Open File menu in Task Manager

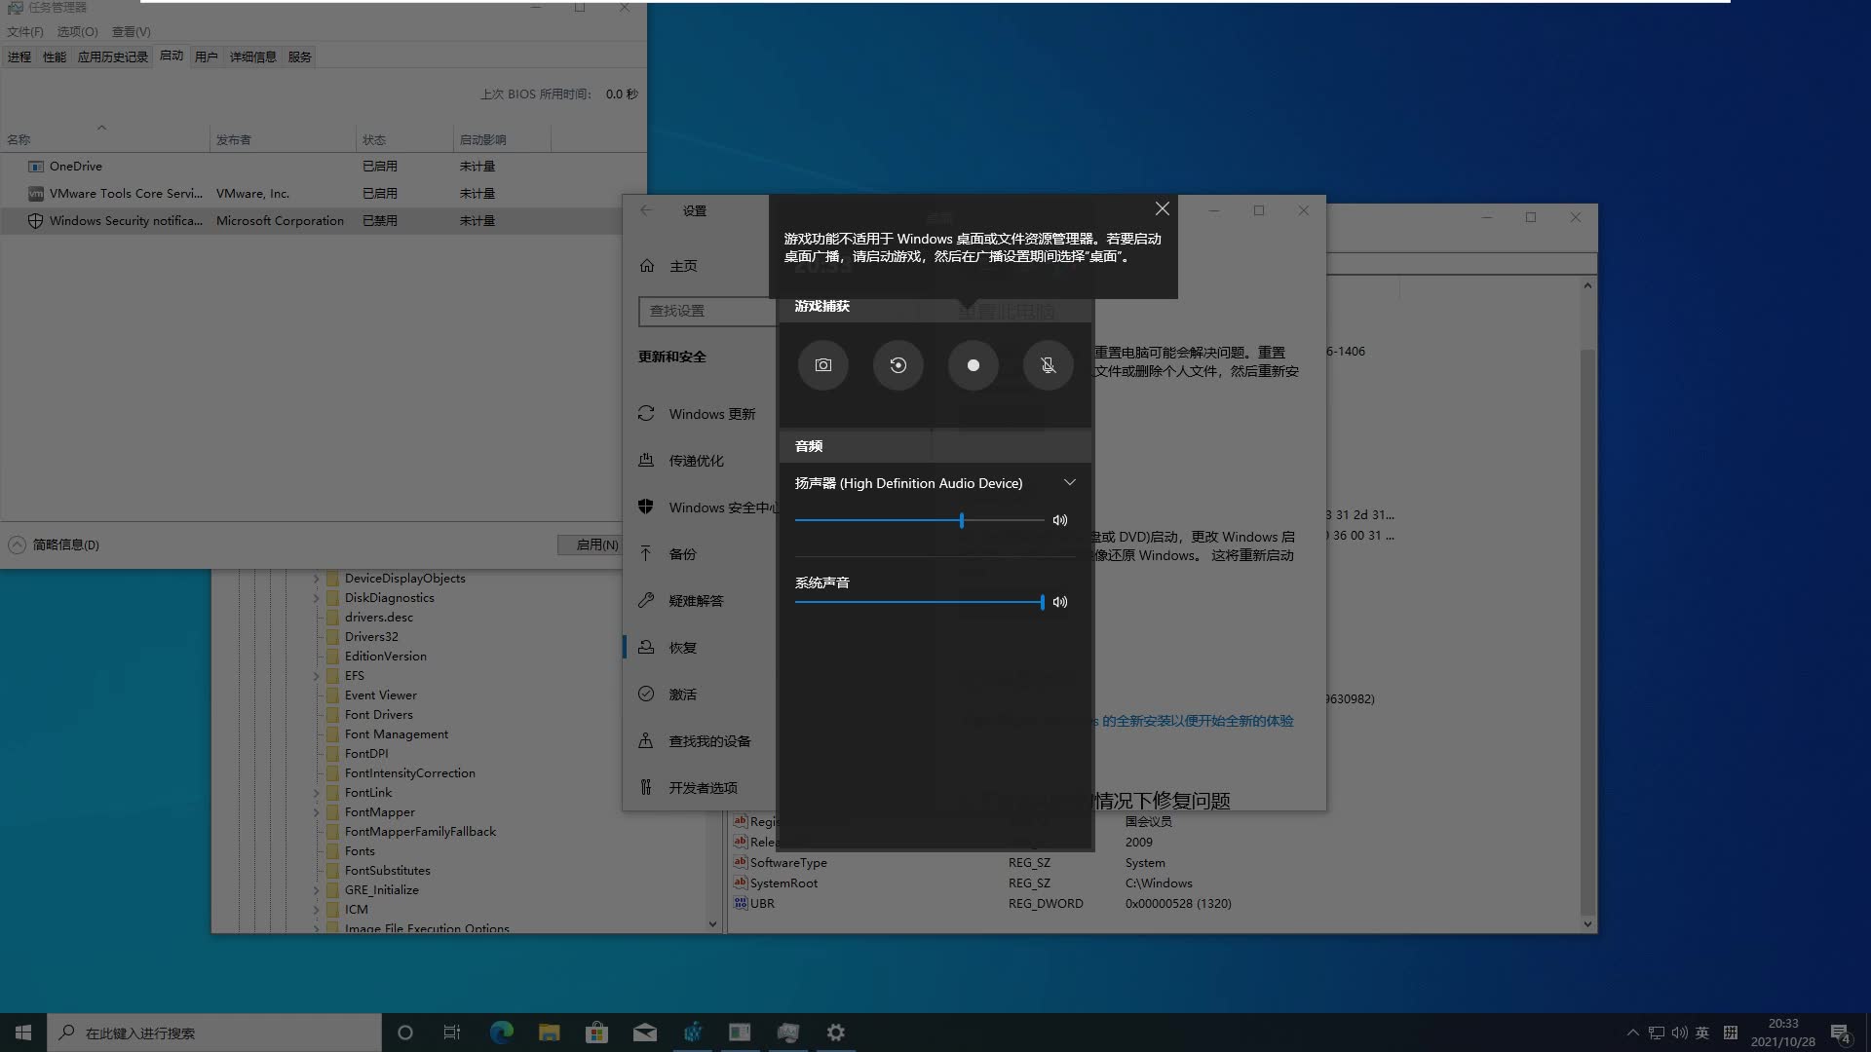coord(25,31)
